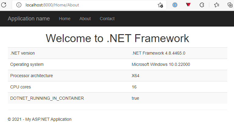Open the Collections icon

click(230, 5)
